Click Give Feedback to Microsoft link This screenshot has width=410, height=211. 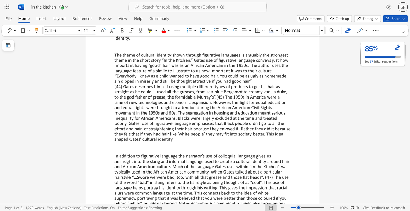(x=384, y=208)
